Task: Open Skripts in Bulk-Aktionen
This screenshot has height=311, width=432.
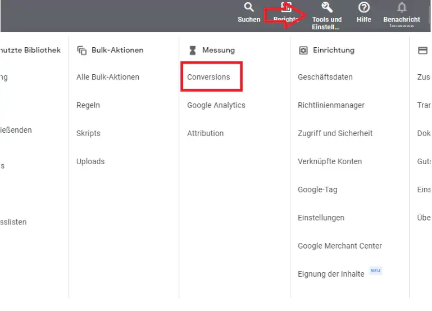Action: (x=88, y=133)
